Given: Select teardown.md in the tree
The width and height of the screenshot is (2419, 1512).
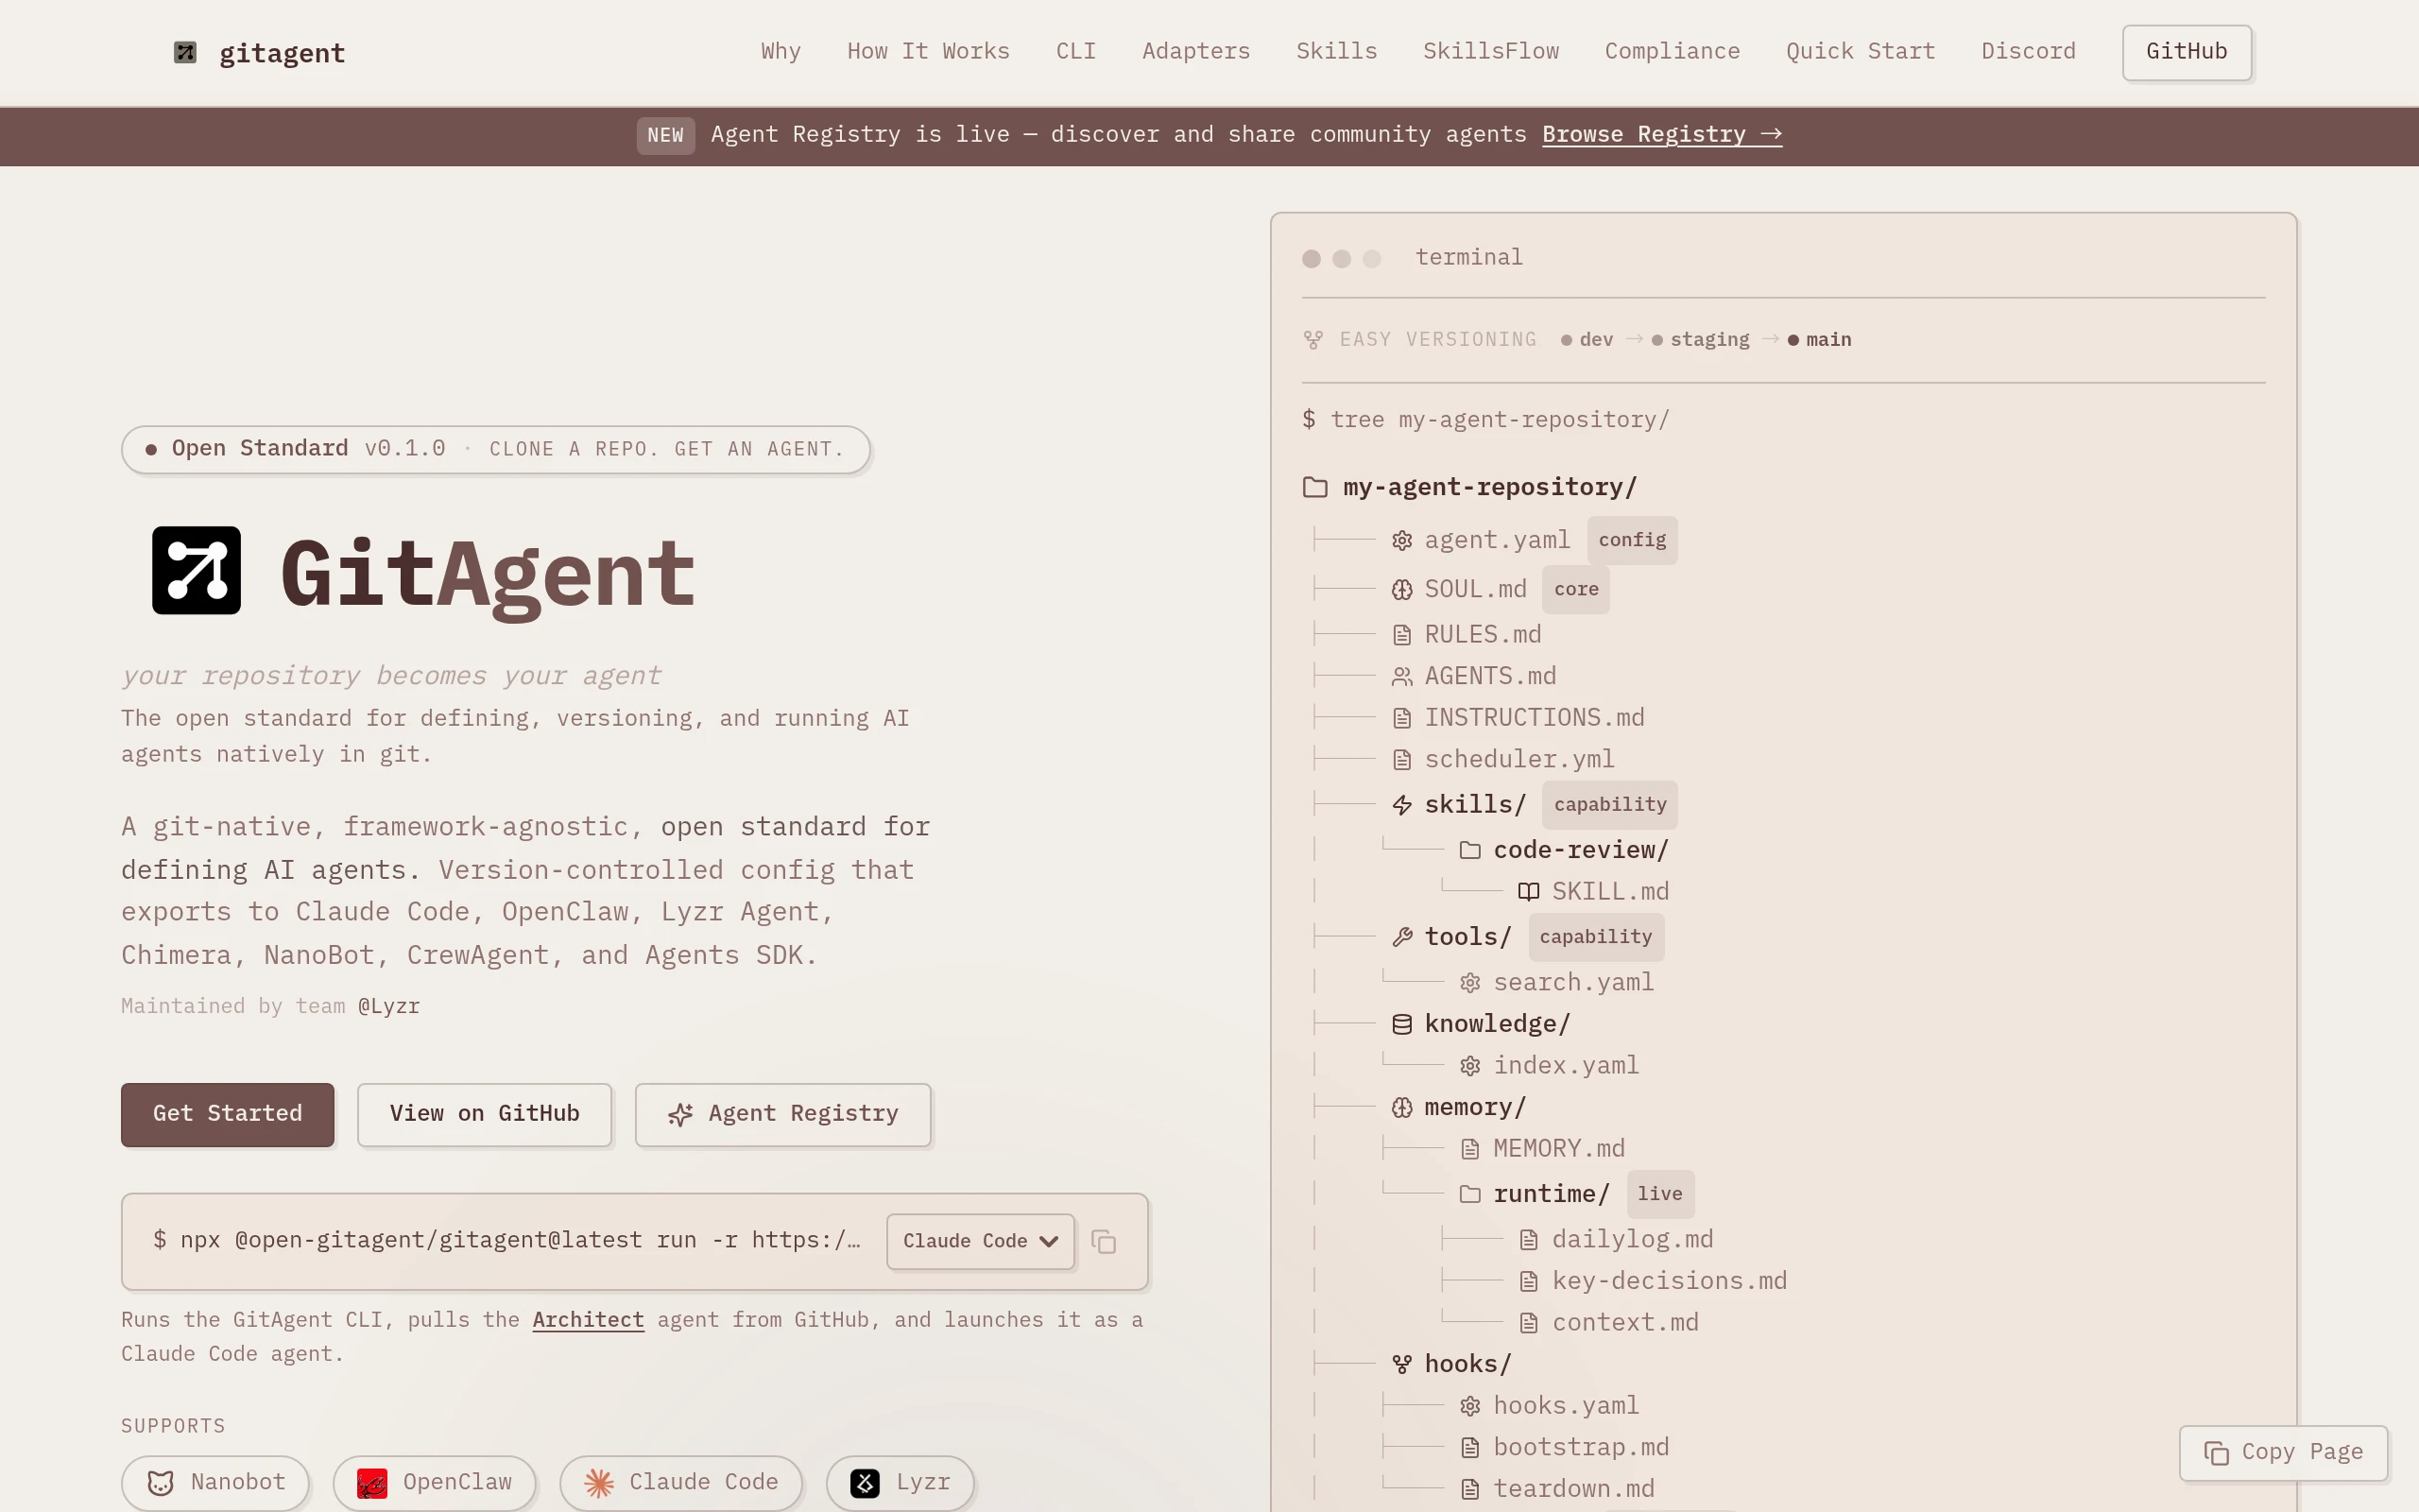Looking at the screenshot, I should (x=1573, y=1489).
